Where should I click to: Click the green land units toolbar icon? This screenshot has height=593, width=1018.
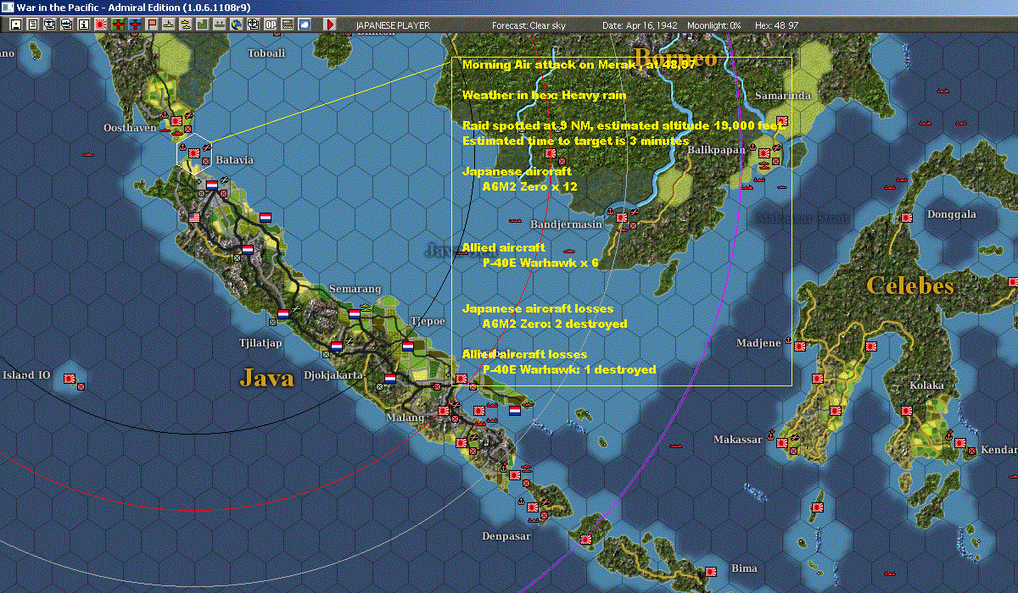pyautogui.click(x=203, y=25)
